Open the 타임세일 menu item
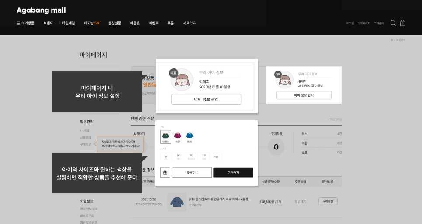 click(x=68, y=23)
